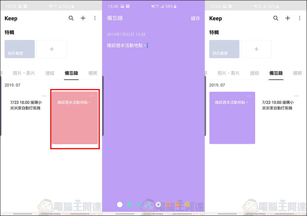Open the 檔案 tab on the right screen
307x216 pixels.
[297, 73]
